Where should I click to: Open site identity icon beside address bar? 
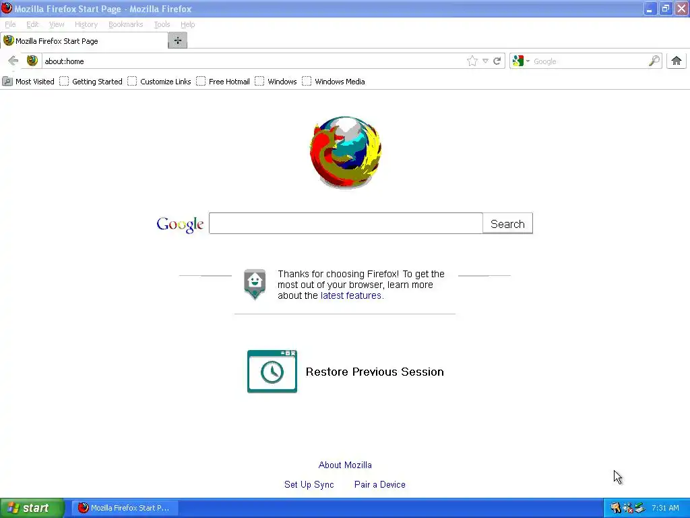pyautogui.click(x=32, y=61)
